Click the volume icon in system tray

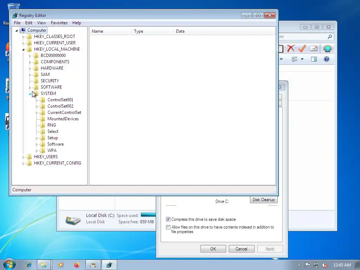(324, 265)
